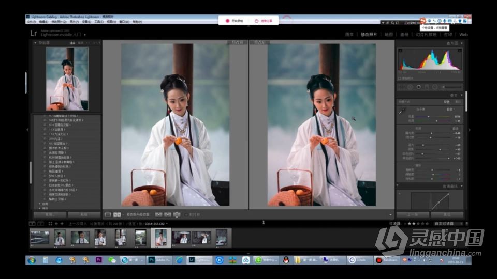Toggle second window display button 2

point(40,224)
